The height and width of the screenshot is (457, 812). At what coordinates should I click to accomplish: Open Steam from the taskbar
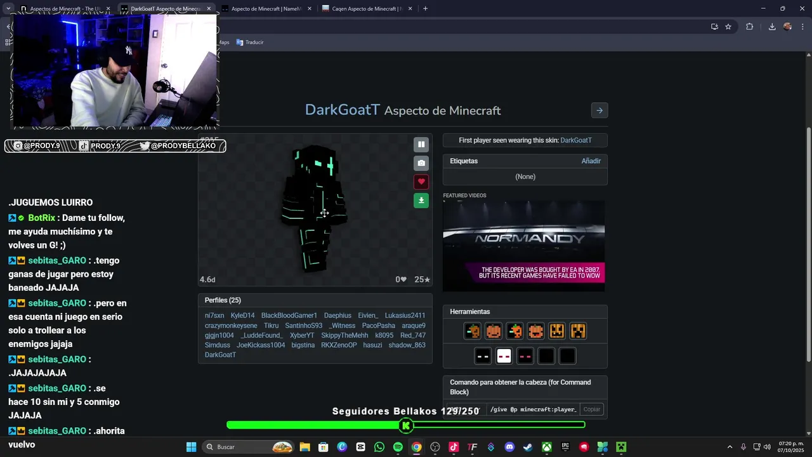coord(528,447)
